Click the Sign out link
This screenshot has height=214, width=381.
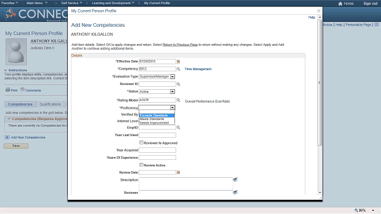tap(370, 4)
